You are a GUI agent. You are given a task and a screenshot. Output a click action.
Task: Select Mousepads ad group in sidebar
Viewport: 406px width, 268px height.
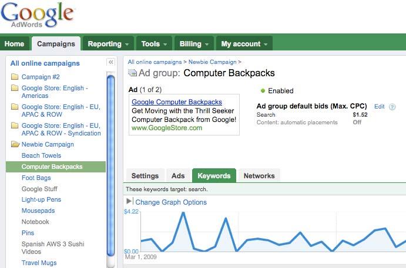tap(38, 211)
